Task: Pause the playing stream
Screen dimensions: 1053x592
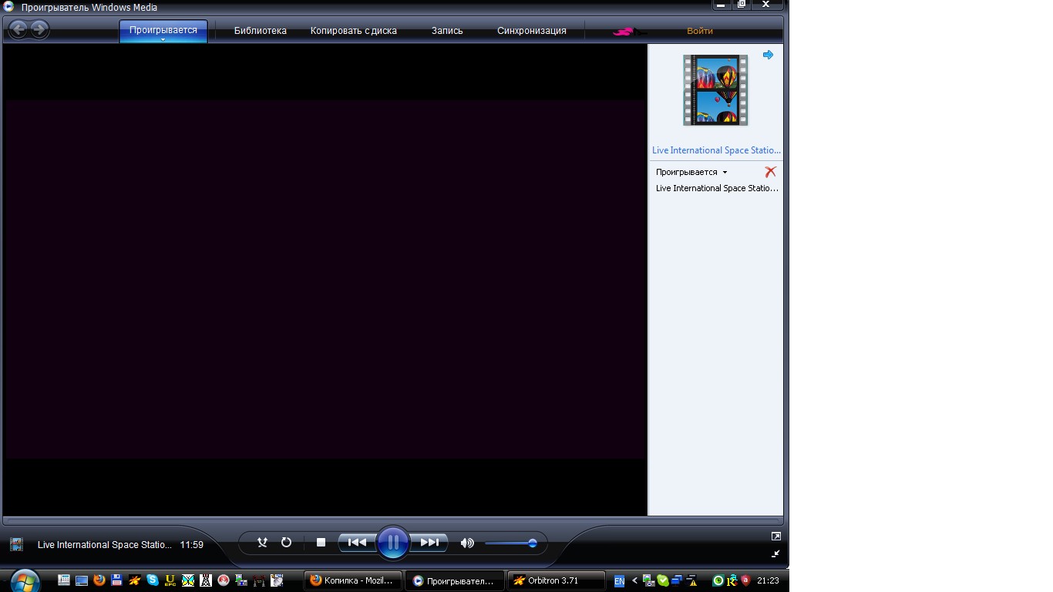Action: coord(392,543)
